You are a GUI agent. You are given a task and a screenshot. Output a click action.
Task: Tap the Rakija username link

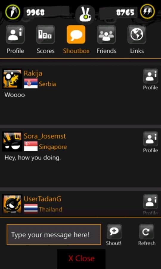tap(33, 74)
